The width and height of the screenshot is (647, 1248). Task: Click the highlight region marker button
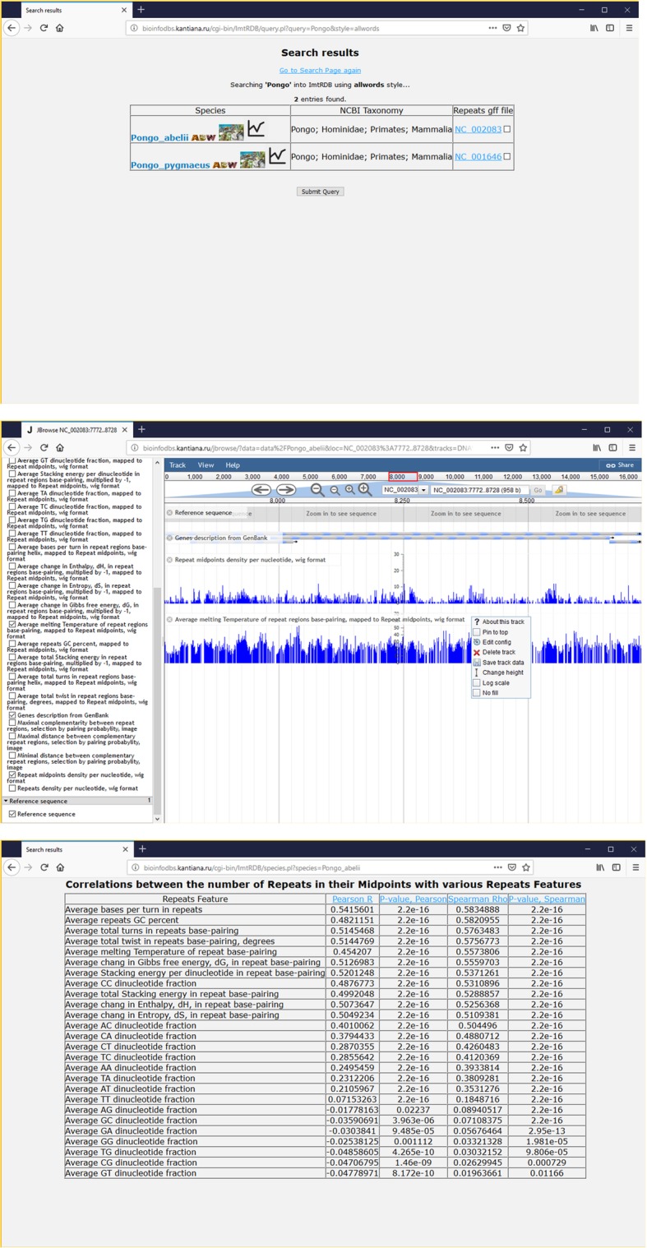(559, 490)
